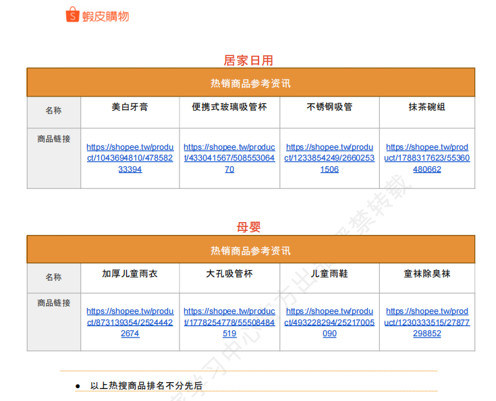Click 热销商品参考资讯 header under 母婴
Viewport: 496px width, 401px height.
point(251,250)
